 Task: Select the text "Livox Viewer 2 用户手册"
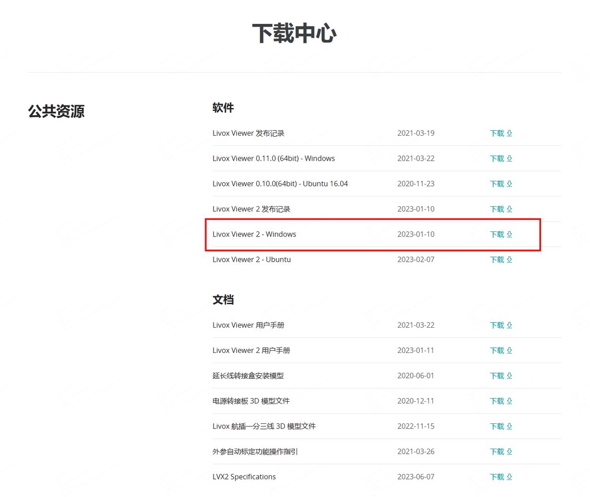point(251,350)
